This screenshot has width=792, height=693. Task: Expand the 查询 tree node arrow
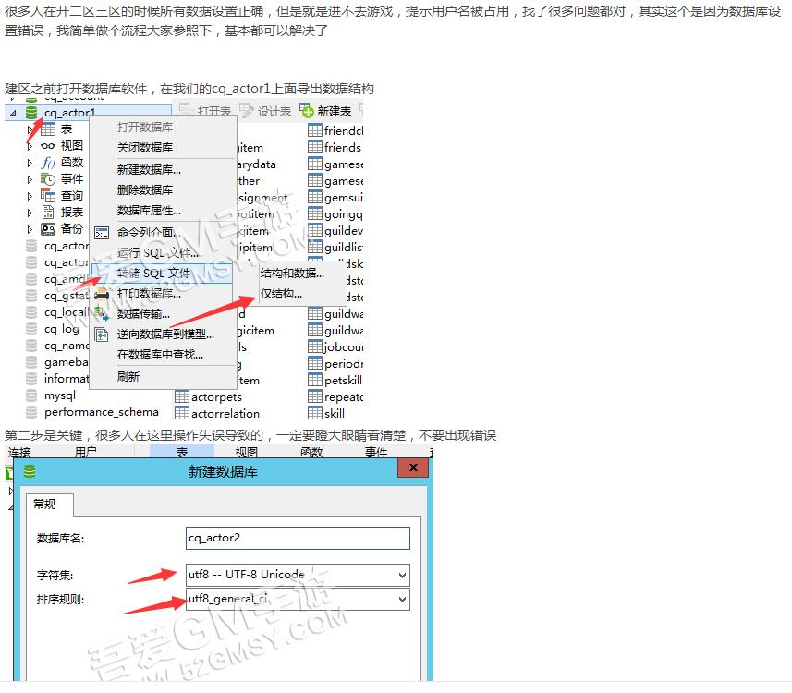pyautogui.click(x=30, y=196)
